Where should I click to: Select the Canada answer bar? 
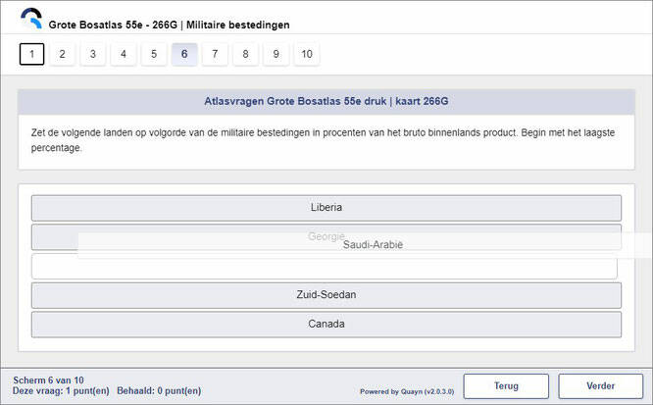tap(326, 325)
